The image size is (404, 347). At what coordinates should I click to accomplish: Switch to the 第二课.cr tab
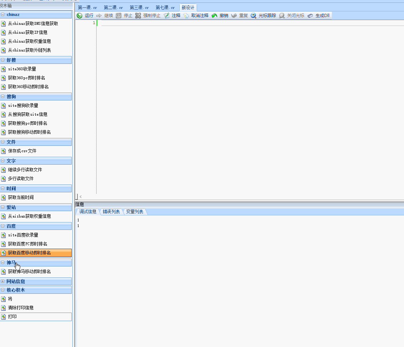[113, 7]
